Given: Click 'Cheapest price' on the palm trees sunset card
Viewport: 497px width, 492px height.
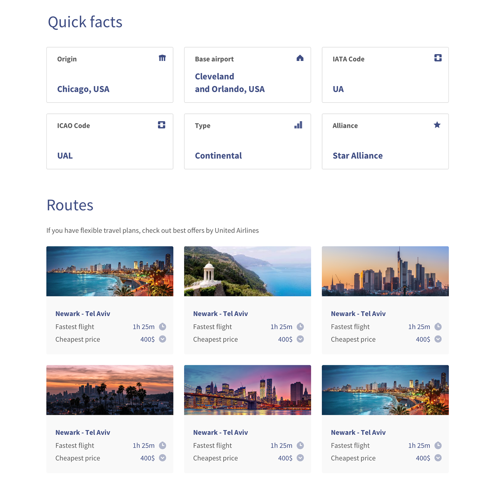Looking at the screenshot, I should 78,458.
